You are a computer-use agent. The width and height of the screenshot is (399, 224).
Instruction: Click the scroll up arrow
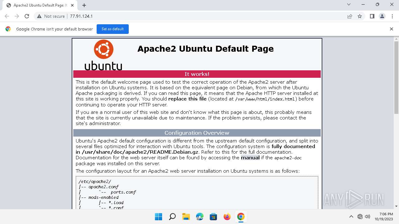397,39
